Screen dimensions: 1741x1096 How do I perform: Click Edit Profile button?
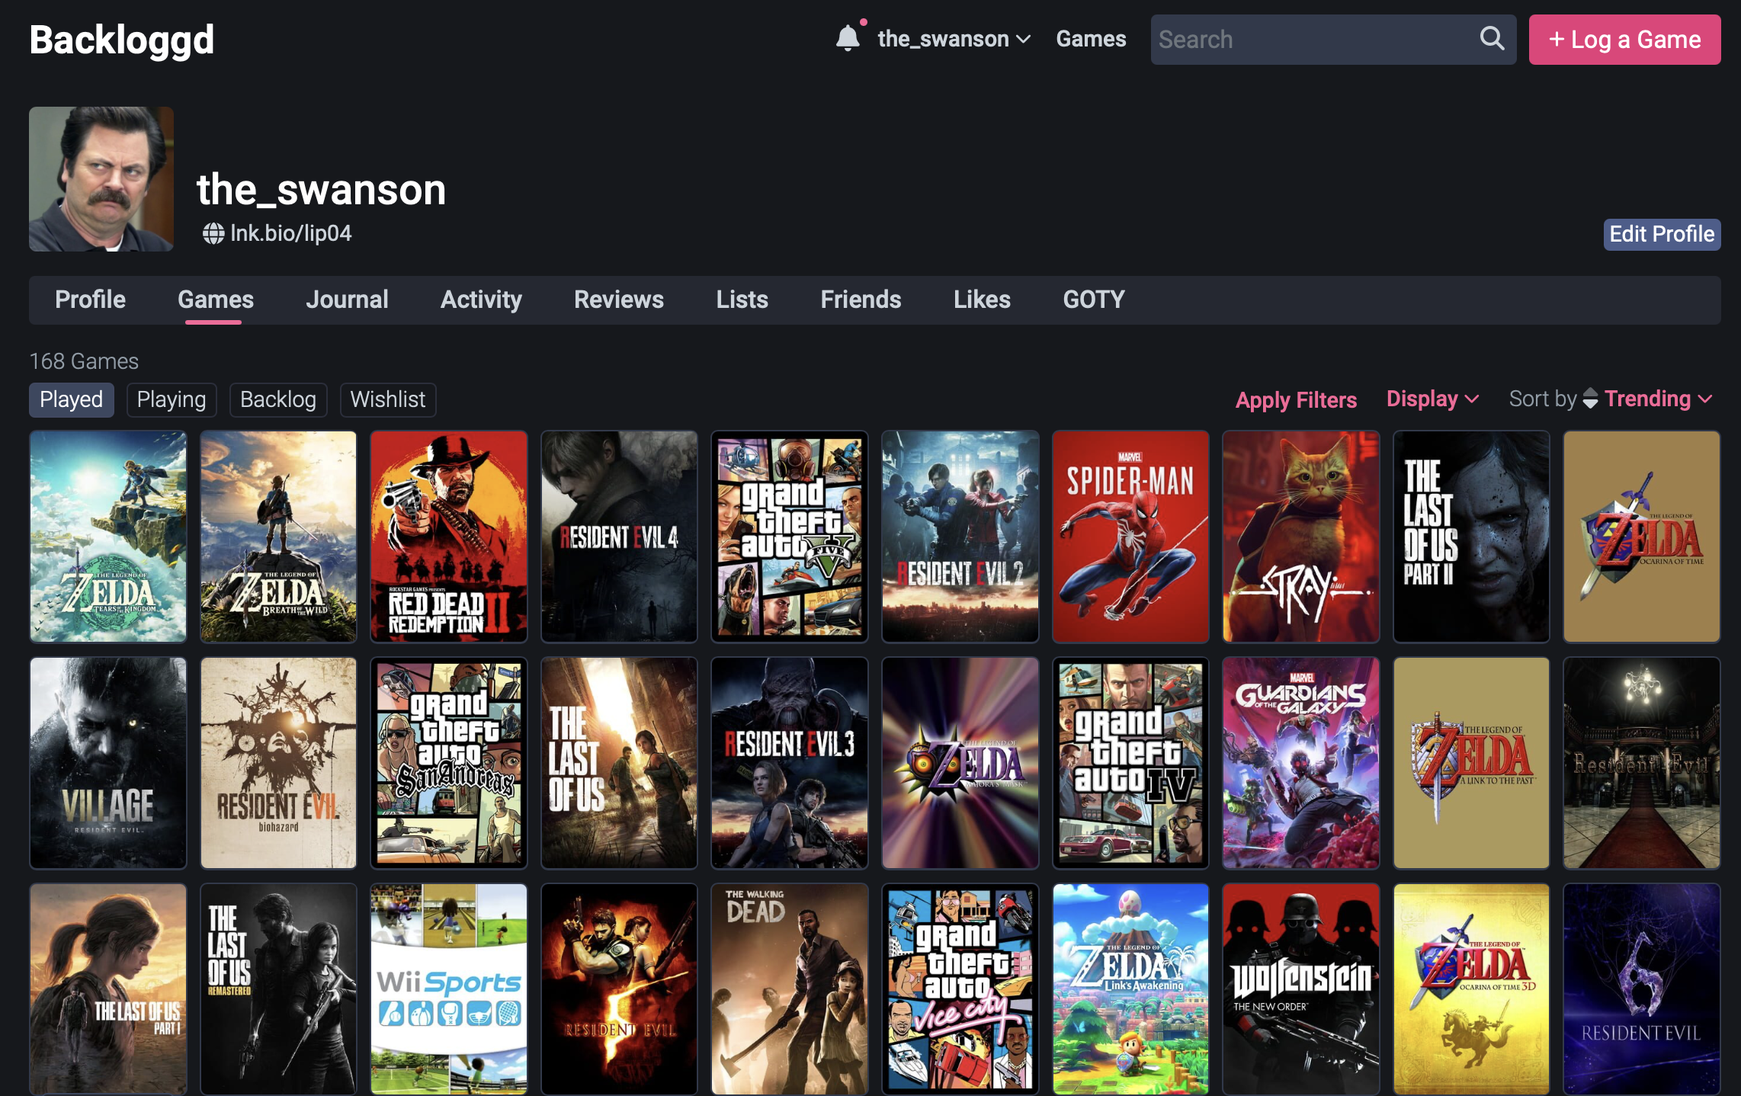click(x=1661, y=234)
